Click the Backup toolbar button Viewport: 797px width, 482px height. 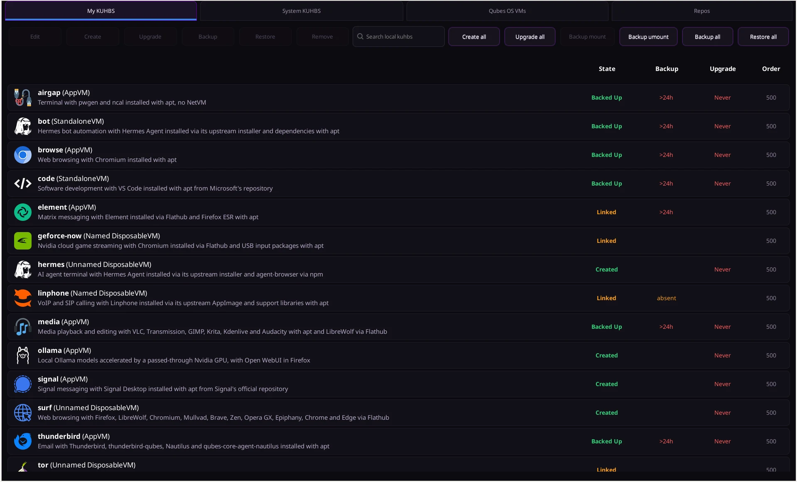pyautogui.click(x=208, y=37)
